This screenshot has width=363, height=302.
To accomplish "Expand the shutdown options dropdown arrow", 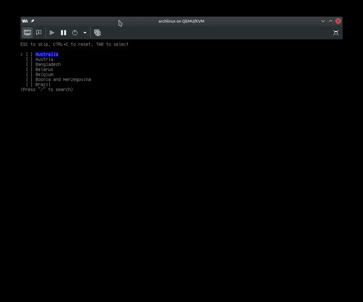I will [x=85, y=33].
